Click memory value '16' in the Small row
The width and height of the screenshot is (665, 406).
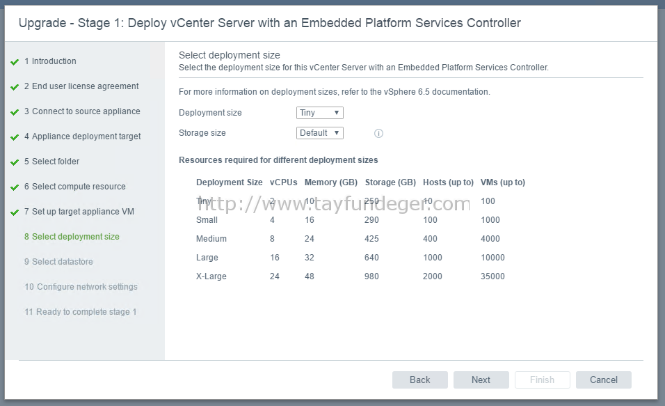pyautogui.click(x=309, y=220)
